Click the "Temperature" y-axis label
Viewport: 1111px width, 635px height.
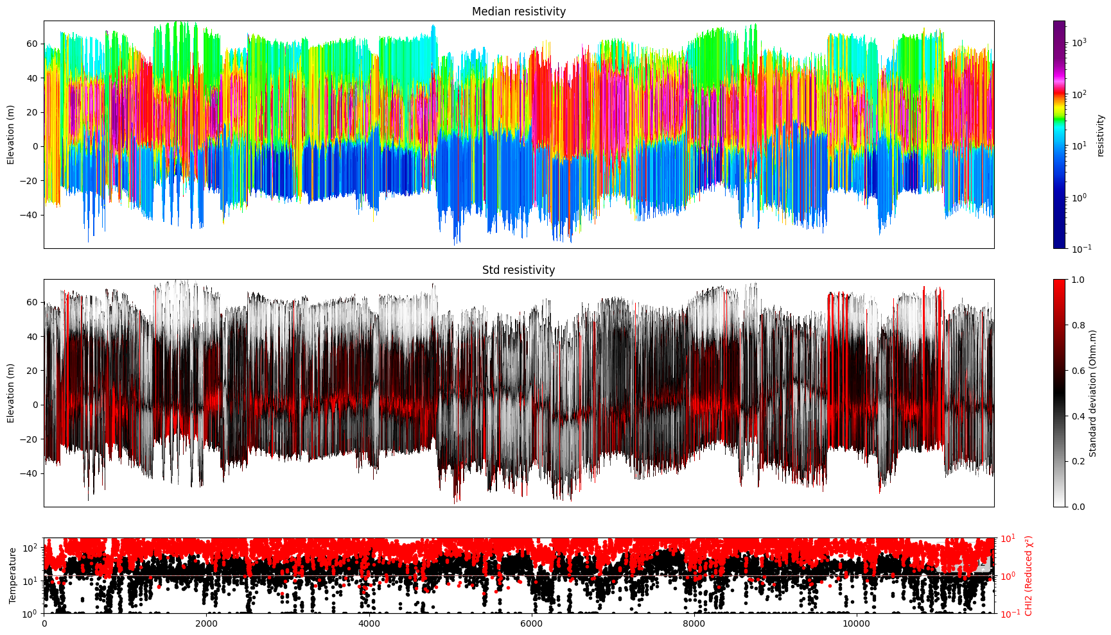[x=12, y=575]
